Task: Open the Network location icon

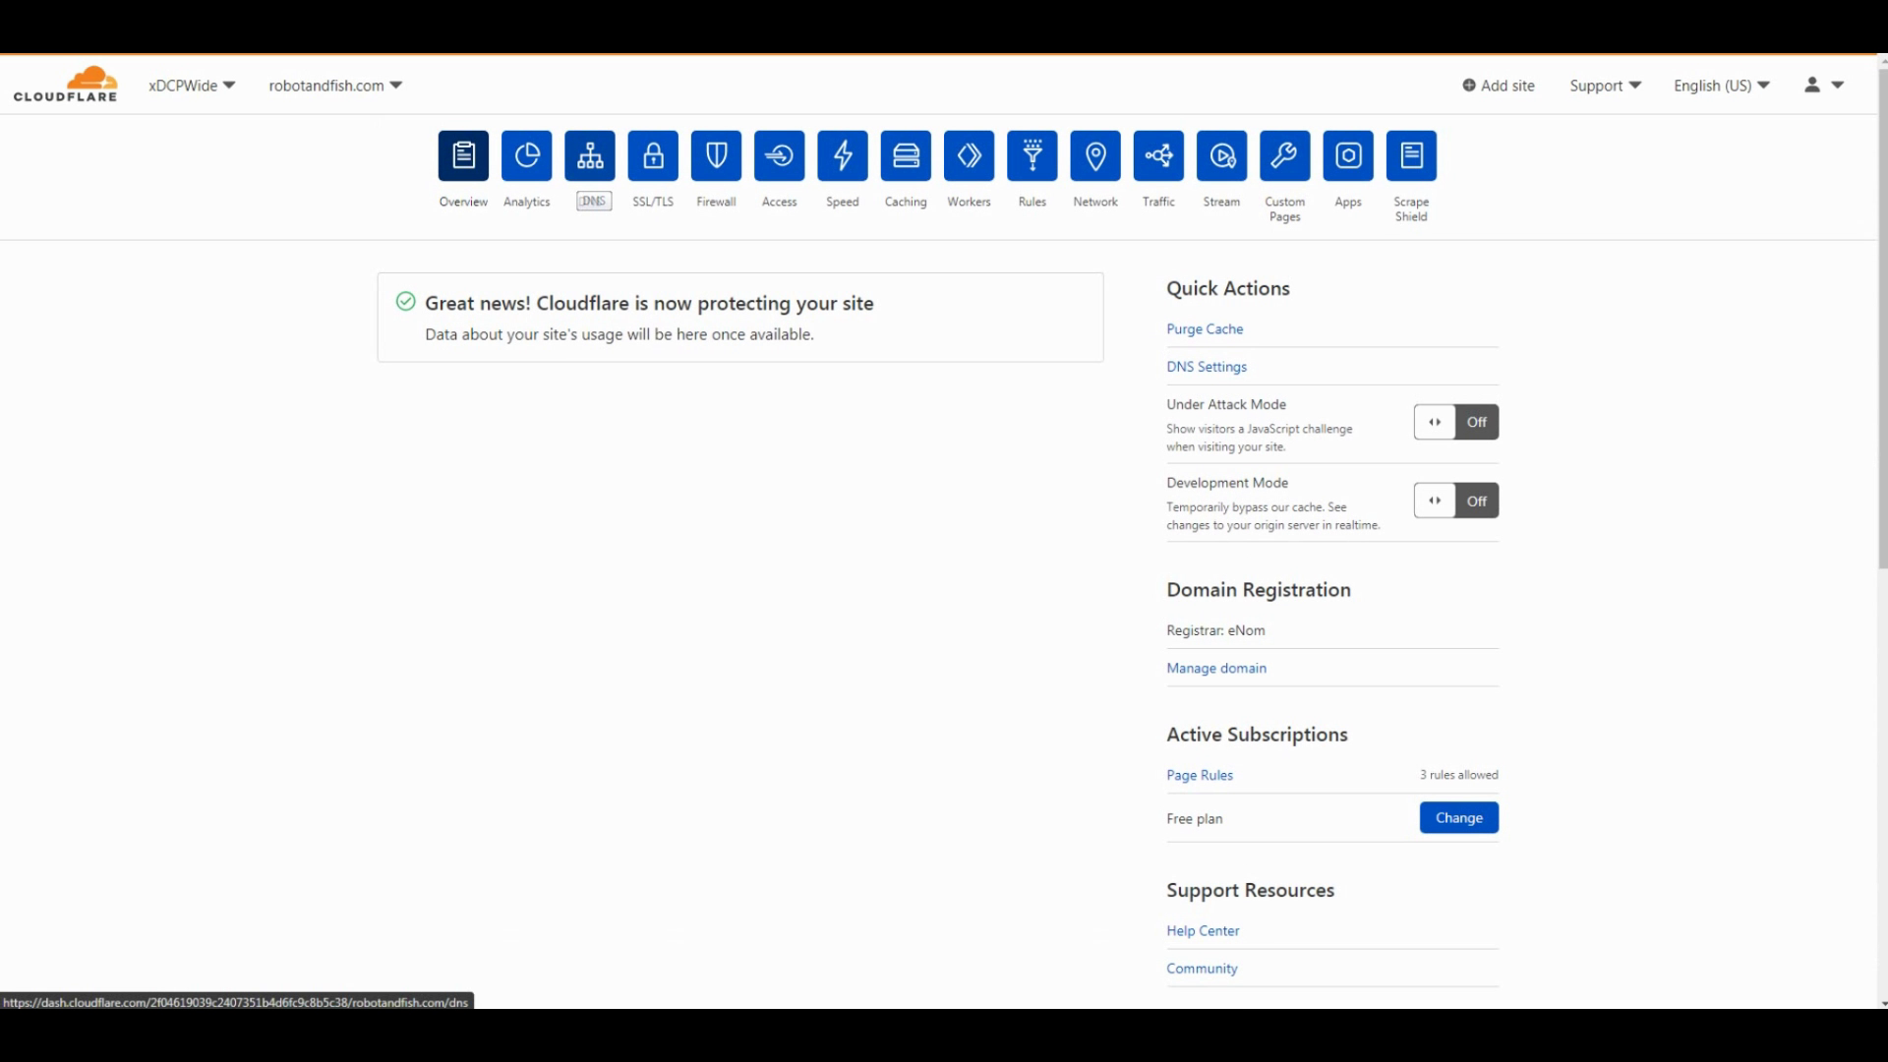Action: tap(1095, 155)
